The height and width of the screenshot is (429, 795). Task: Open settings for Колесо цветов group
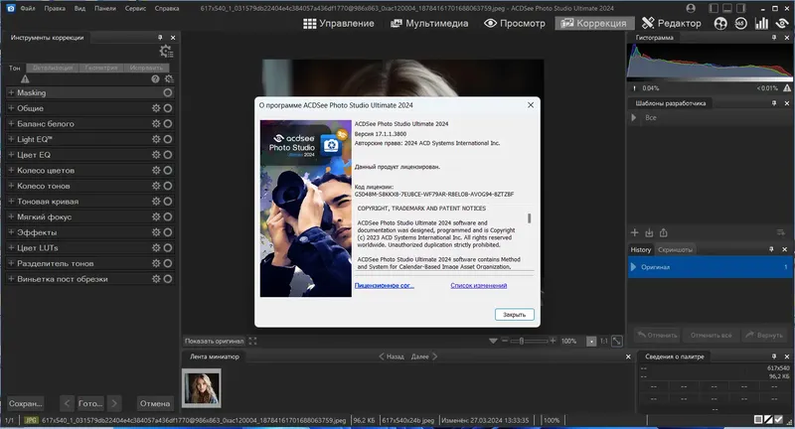156,170
